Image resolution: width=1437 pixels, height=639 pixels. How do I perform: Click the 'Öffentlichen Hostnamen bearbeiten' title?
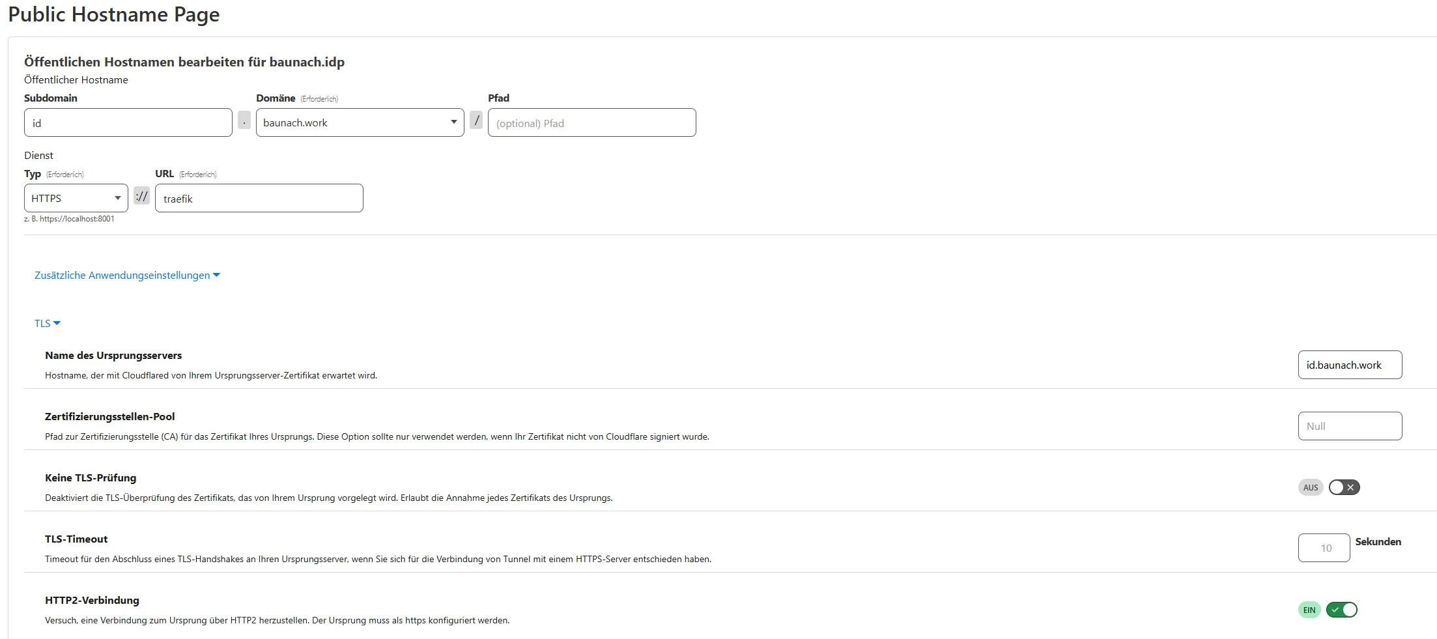coord(184,62)
